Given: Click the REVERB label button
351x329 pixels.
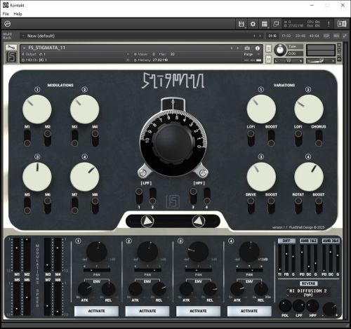Looking at the screenshot, I should (x=309, y=283).
